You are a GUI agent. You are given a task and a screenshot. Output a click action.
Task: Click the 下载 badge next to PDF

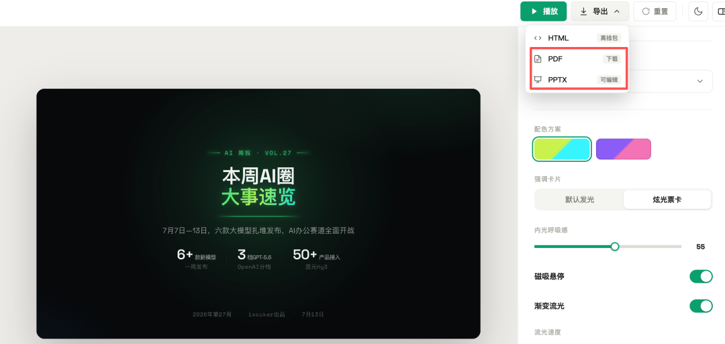pos(612,59)
